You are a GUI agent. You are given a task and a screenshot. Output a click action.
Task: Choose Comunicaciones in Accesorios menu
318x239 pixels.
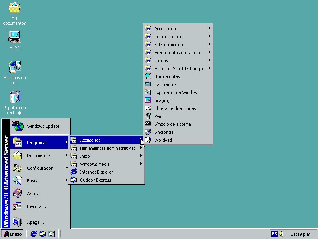(178, 37)
